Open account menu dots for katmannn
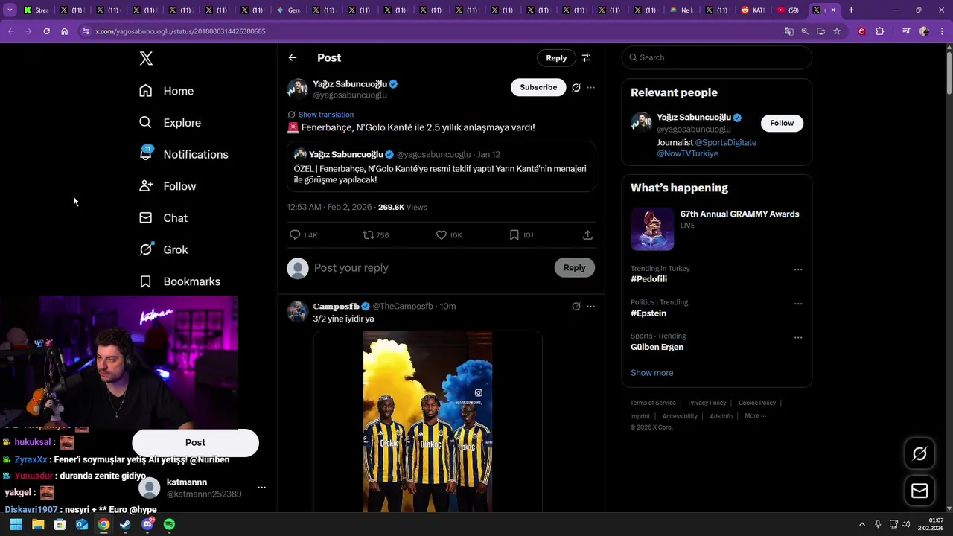 point(261,488)
